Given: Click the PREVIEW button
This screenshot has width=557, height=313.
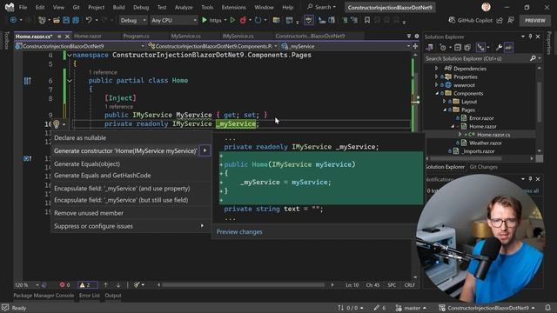Looking at the screenshot, I should pos(535,20).
